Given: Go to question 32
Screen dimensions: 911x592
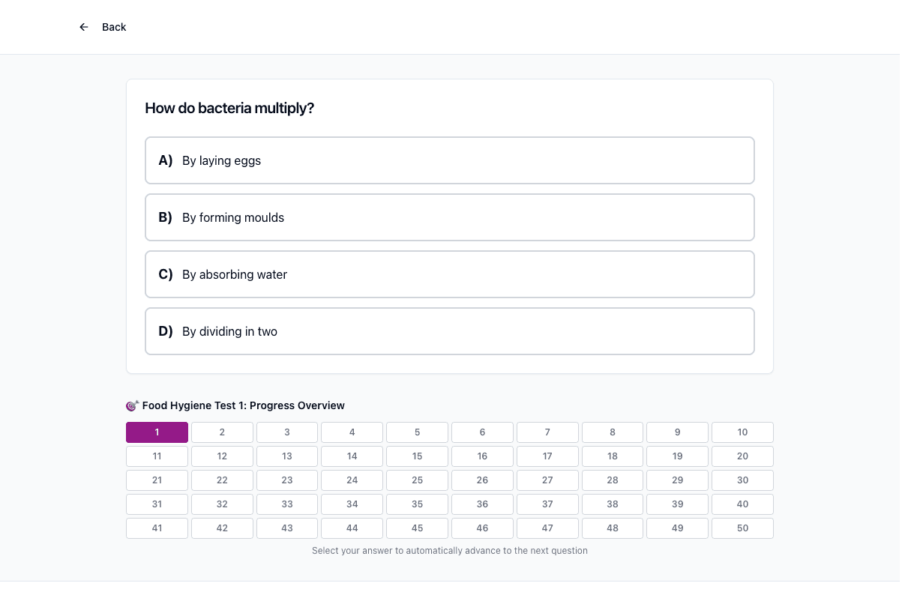Looking at the screenshot, I should pos(222,504).
